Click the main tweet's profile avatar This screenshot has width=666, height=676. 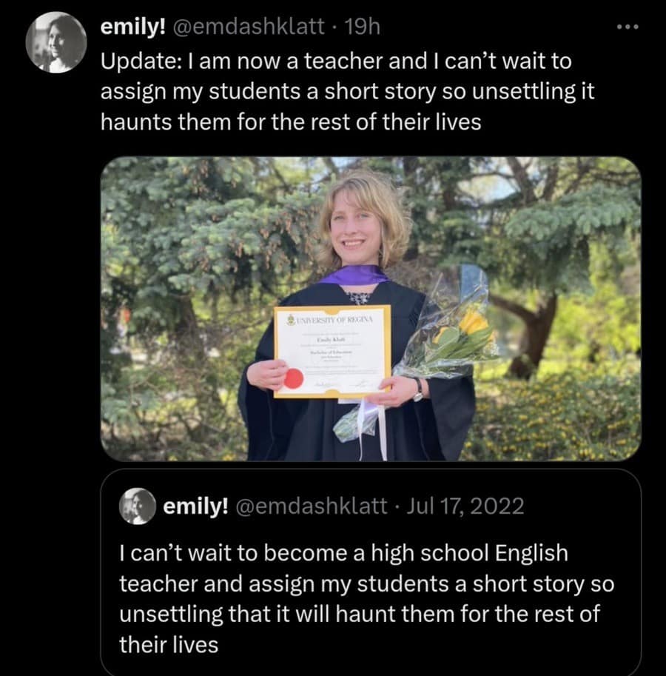pyautogui.click(x=56, y=42)
